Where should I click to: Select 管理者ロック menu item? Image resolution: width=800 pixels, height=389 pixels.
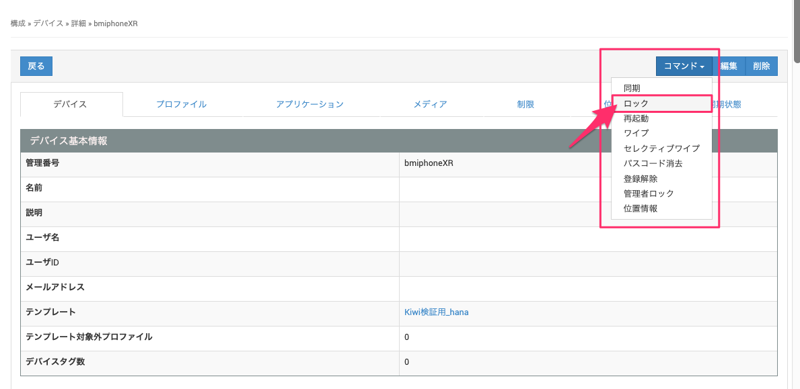click(649, 193)
